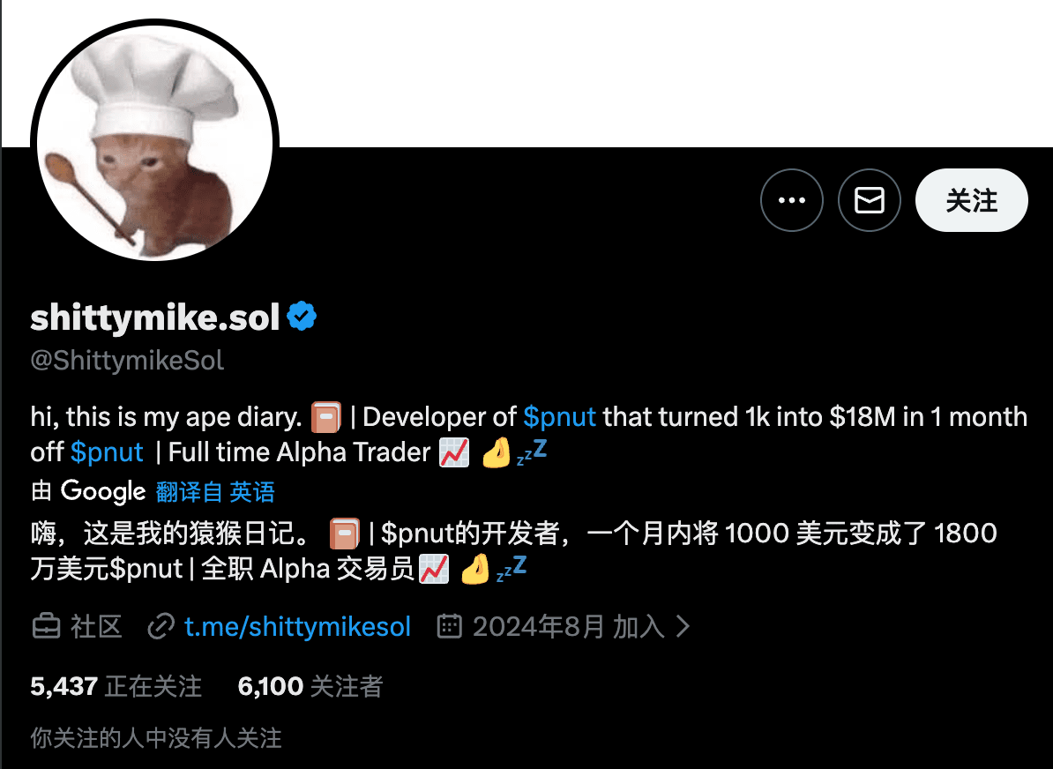Open the 5,437 正在关注 following list

pyautogui.click(x=116, y=686)
